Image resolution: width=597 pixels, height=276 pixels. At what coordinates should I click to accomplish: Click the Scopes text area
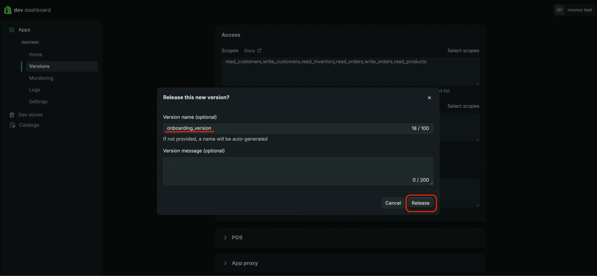point(350,71)
